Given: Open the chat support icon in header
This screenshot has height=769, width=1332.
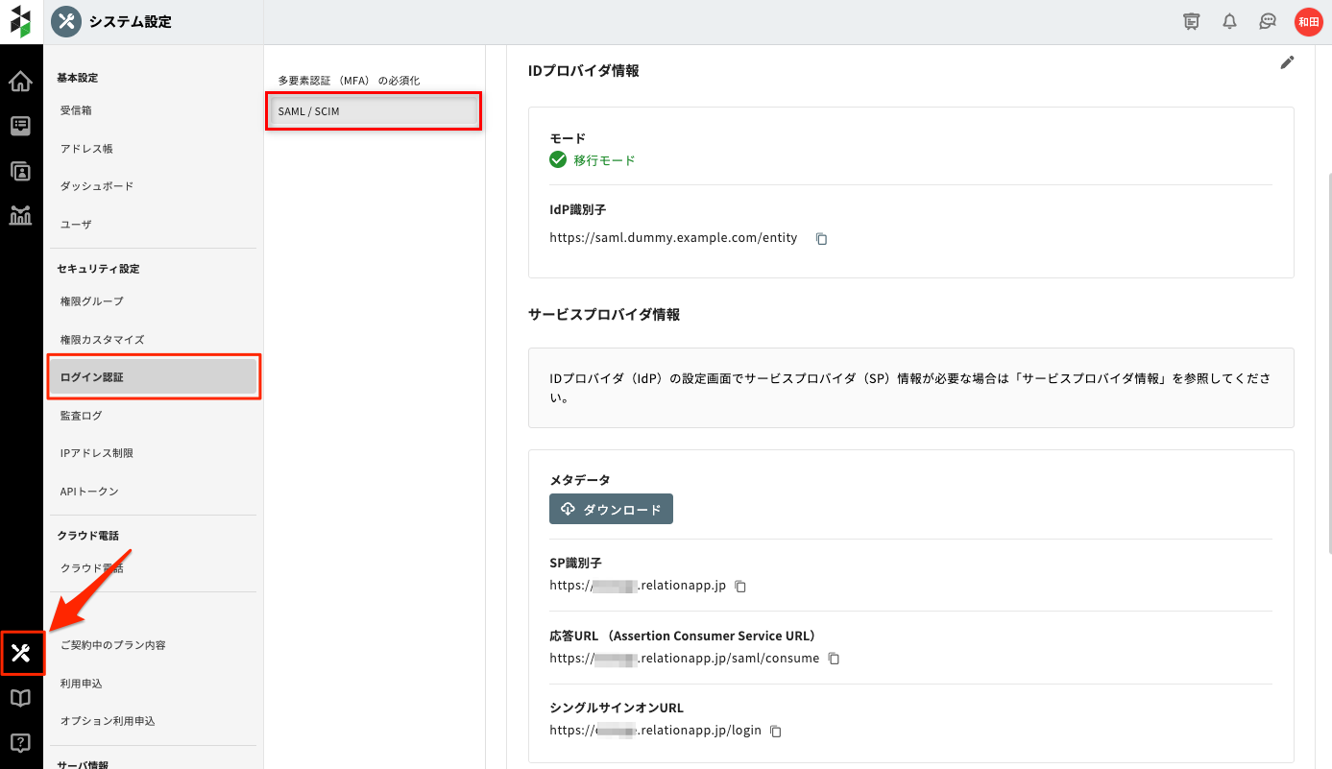Looking at the screenshot, I should click(x=1268, y=21).
